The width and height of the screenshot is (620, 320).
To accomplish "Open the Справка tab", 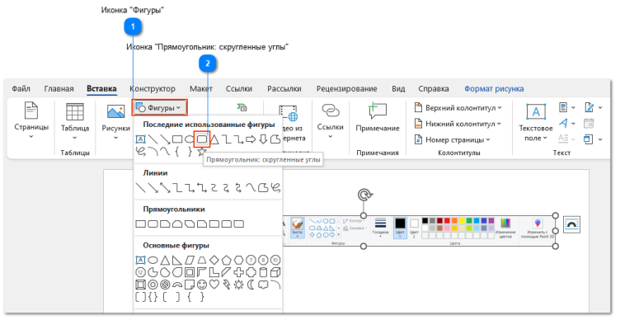I will pos(434,88).
